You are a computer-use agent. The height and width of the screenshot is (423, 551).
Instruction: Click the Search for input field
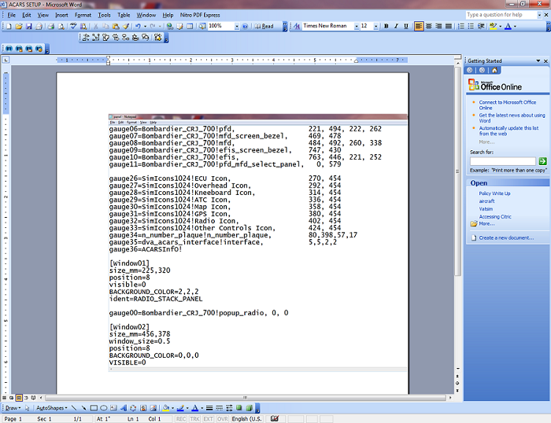(502, 161)
